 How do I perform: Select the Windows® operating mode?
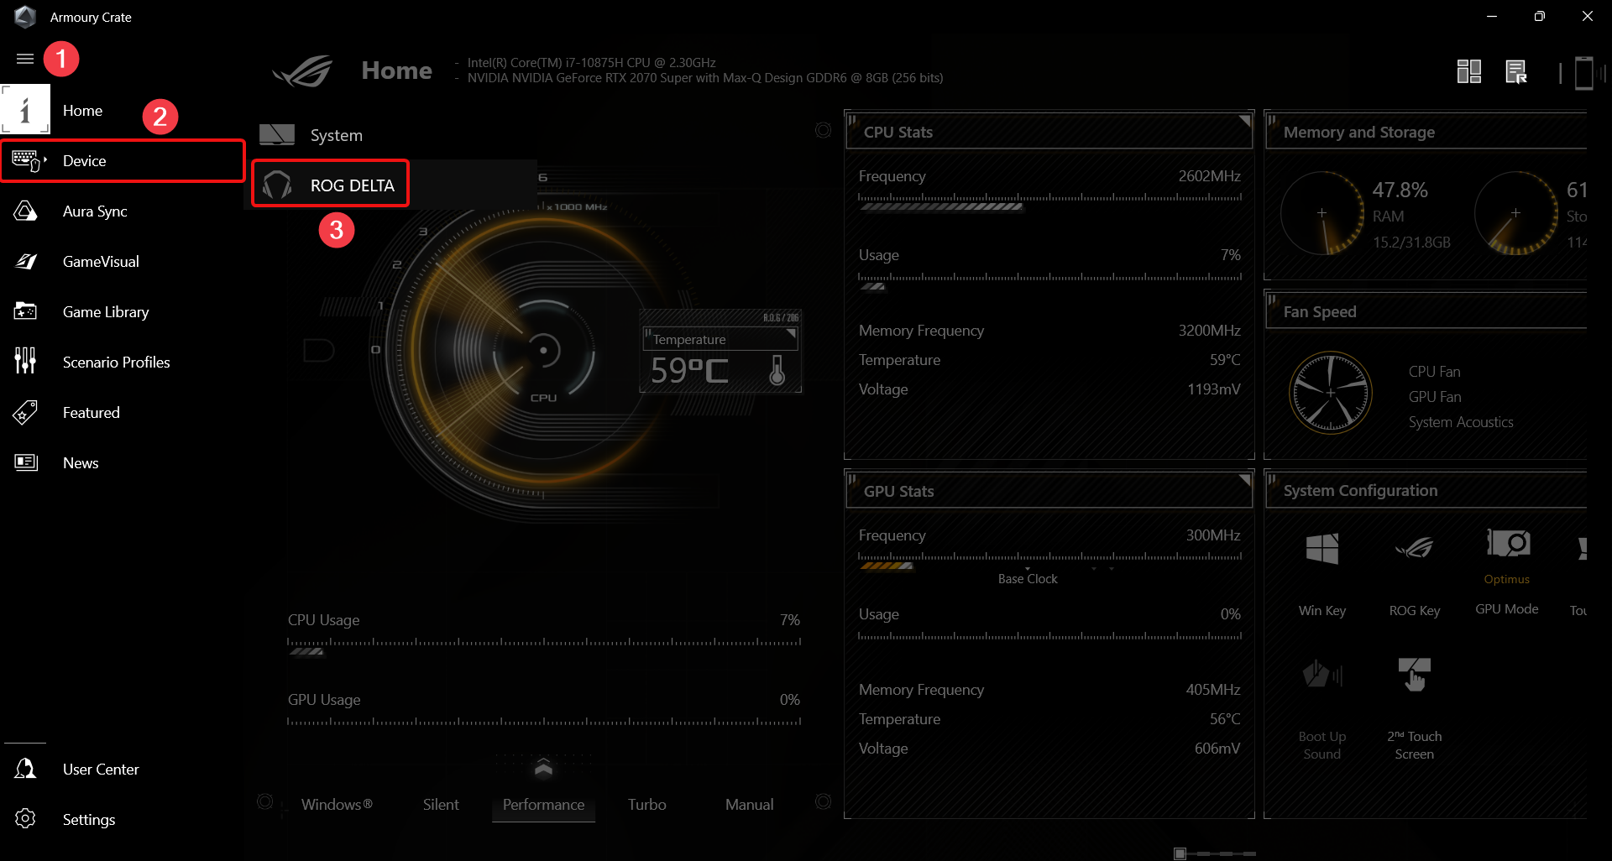337,804
